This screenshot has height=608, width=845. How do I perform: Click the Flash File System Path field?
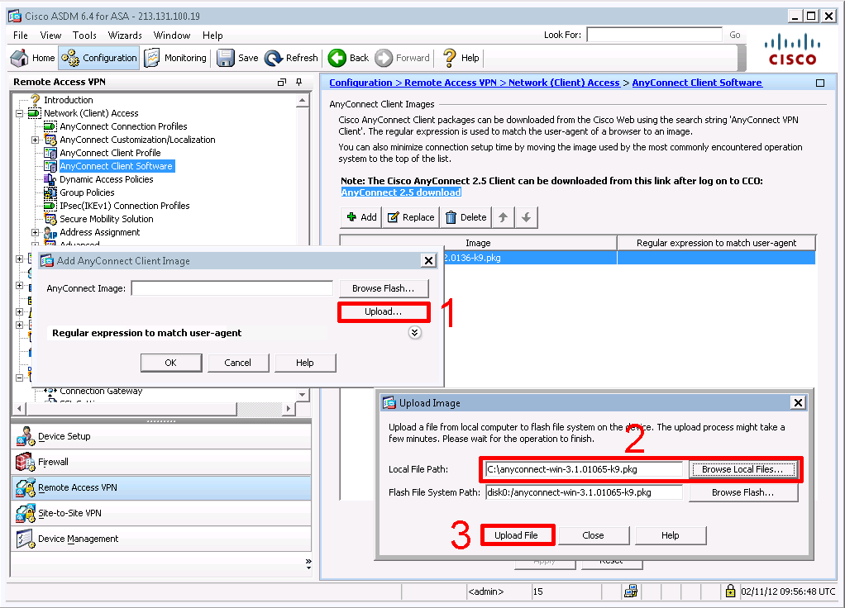coord(585,492)
